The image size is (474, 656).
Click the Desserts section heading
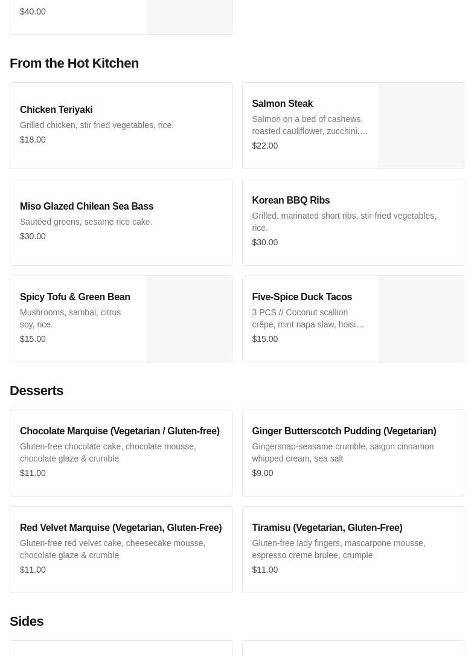click(x=36, y=390)
